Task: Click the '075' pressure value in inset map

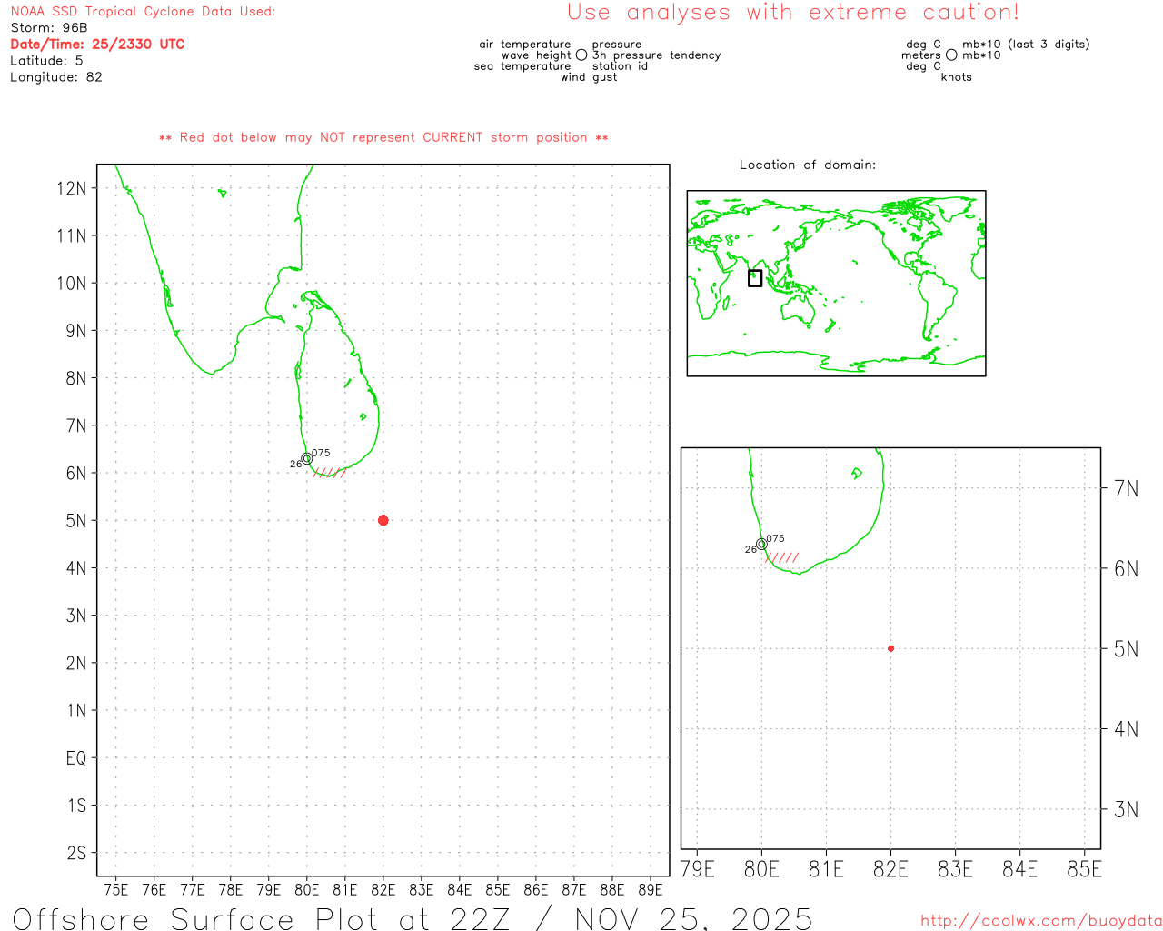Action: tap(775, 538)
